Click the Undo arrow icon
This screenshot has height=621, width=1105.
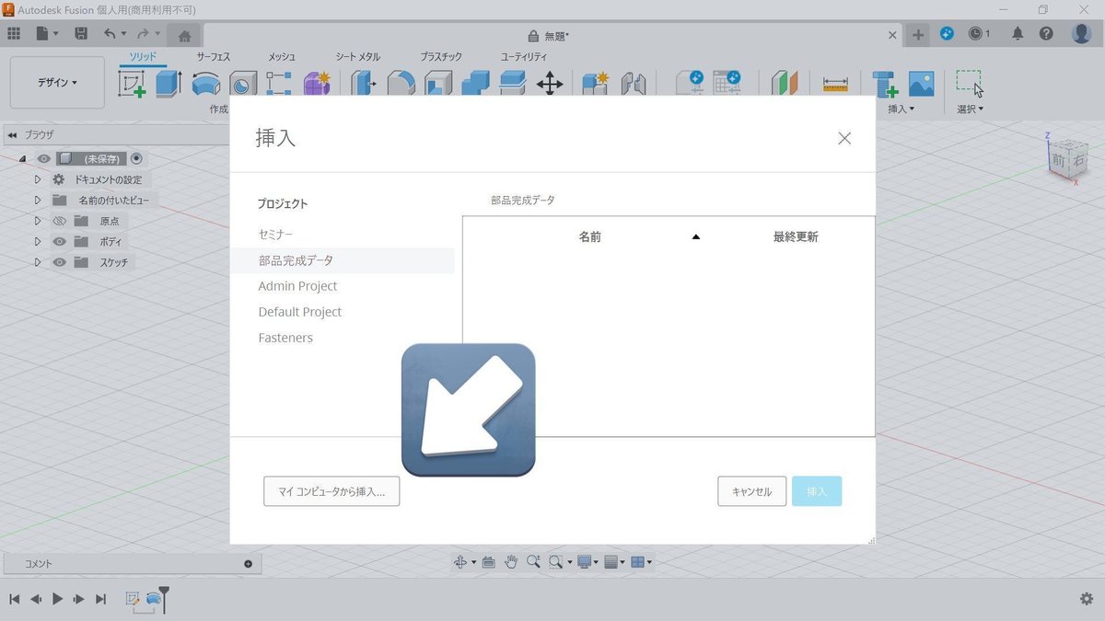(x=110, y=34)
